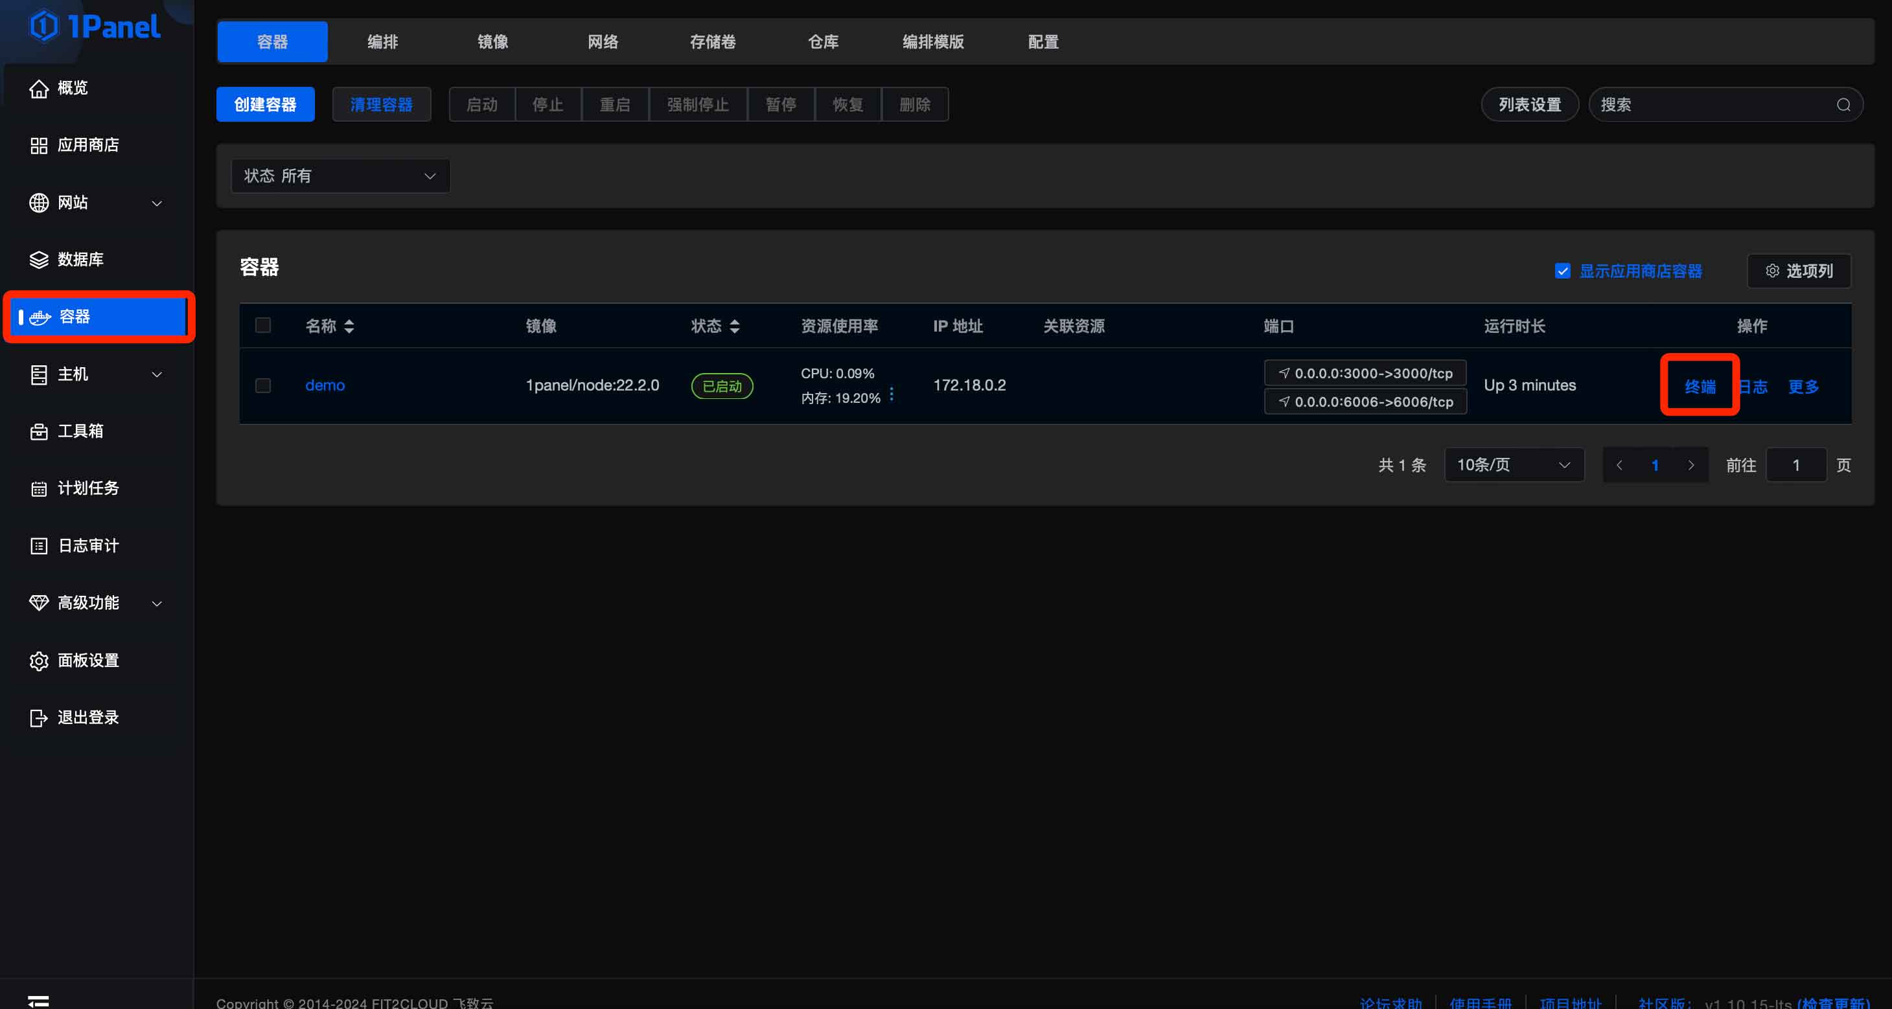Click the 高级功能 diamond icon
Image resolution: width=1892 pixels, height=1009 pixels.
click(39, 603)
